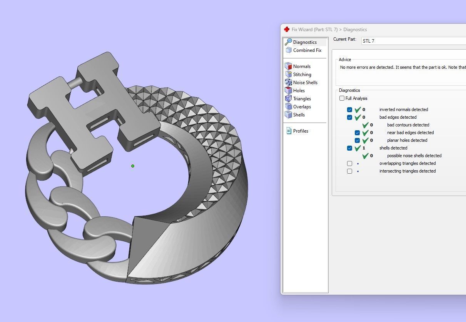
Task: Click the red cross Fix Wizard icon
Action: [x=287, y=29]
